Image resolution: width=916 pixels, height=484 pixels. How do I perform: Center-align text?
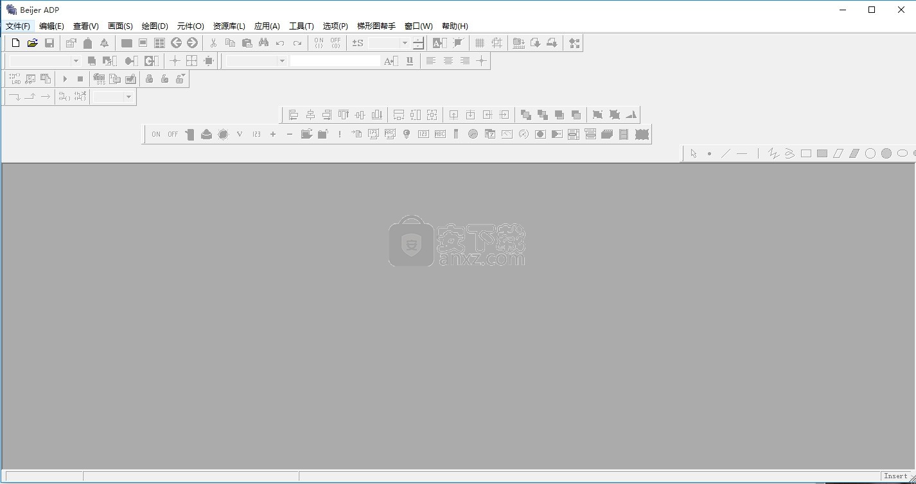pos(448,61)
